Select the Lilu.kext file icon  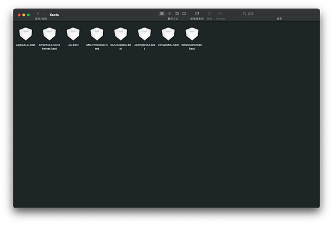[73, 34]
